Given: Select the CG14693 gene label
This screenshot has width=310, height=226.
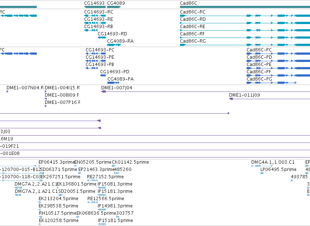Looking at the screenshot, I should pyautogui.click(x=94, y=3).
